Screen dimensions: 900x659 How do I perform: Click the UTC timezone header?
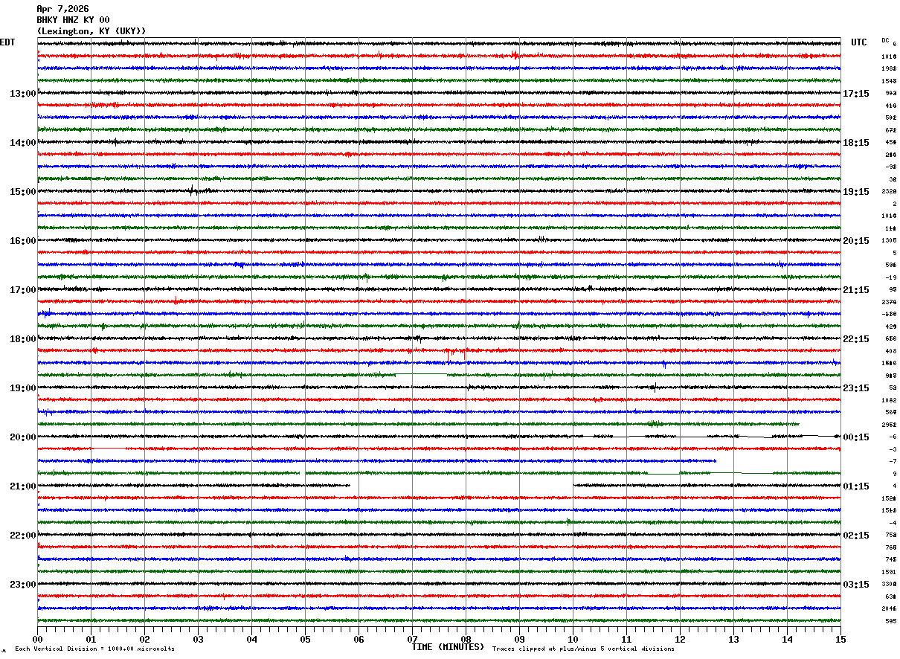coord(859,42)
